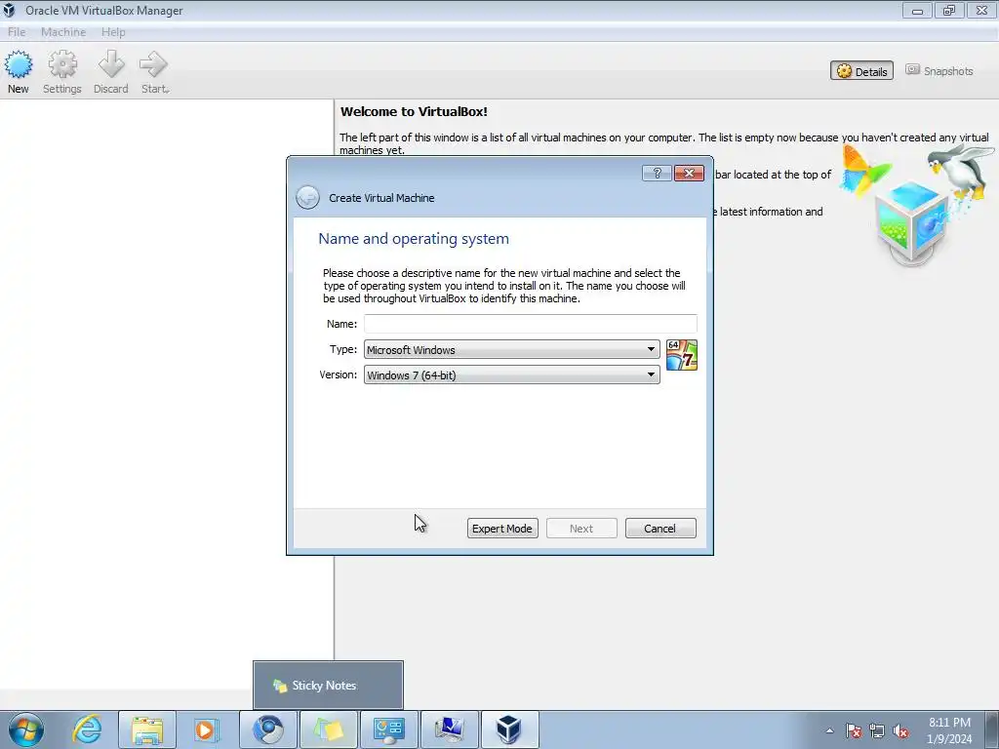Click the New virtual machine toolbar icon
Screen dimensions: 999x749
tap(18, 72)
